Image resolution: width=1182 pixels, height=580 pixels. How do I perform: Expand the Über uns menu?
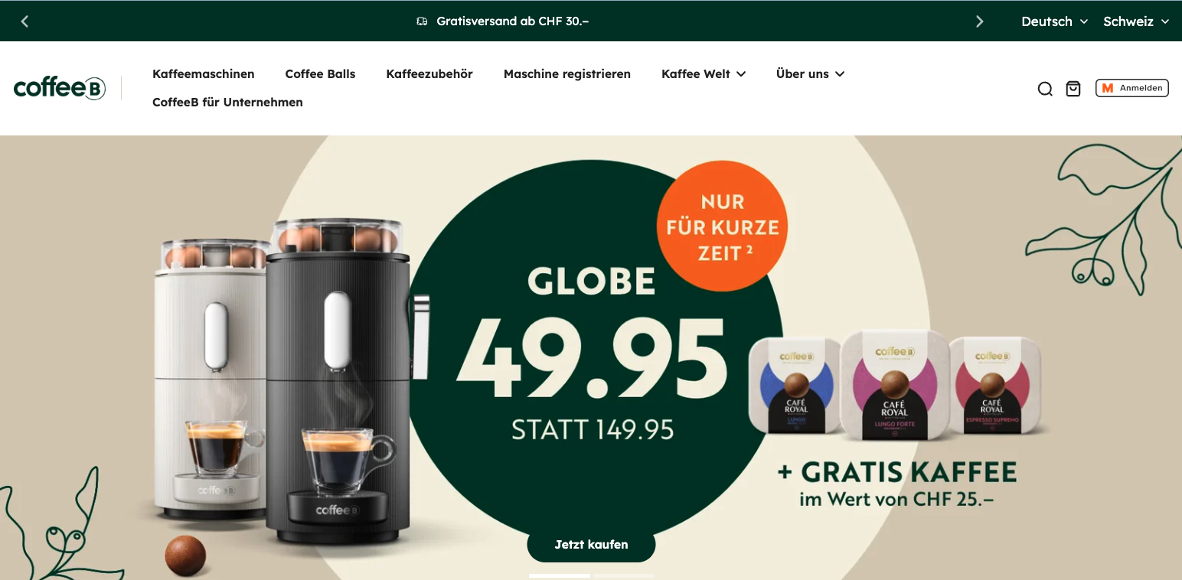tap(810, 74)
